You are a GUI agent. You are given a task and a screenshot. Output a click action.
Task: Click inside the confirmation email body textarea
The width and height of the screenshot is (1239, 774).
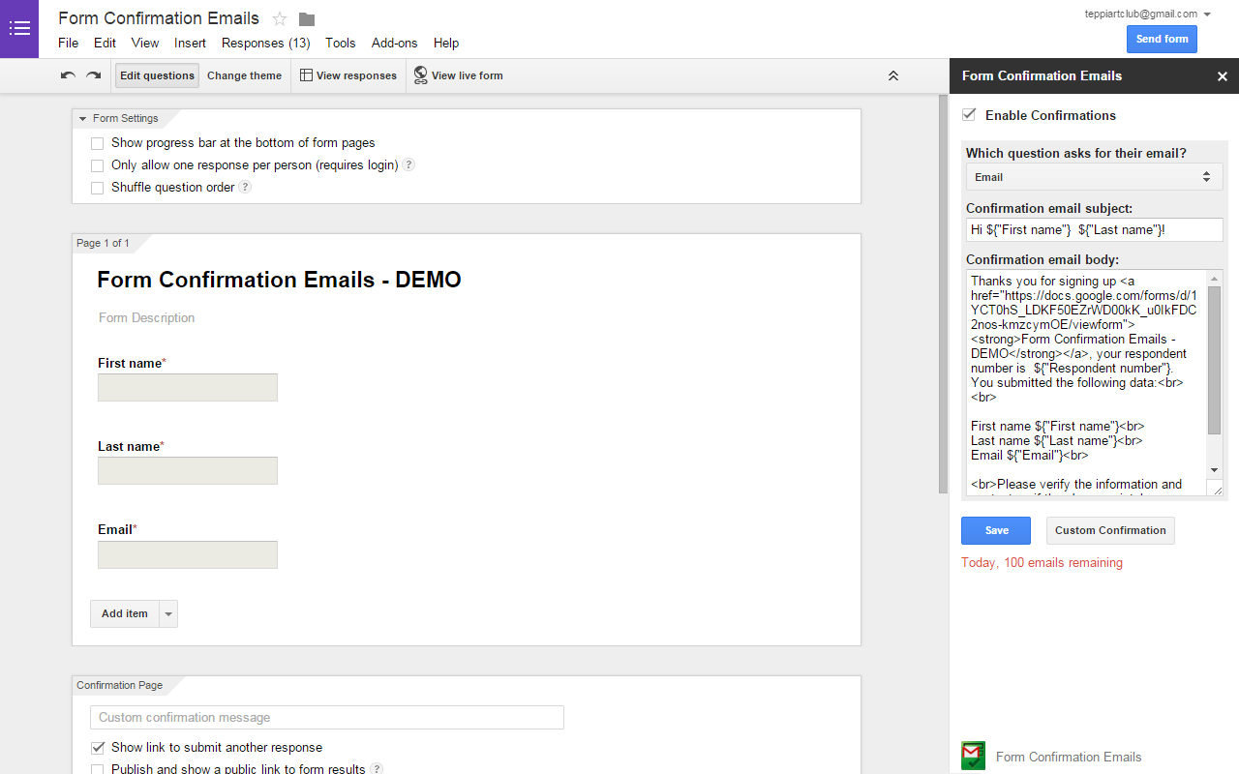pos(1087,383)
